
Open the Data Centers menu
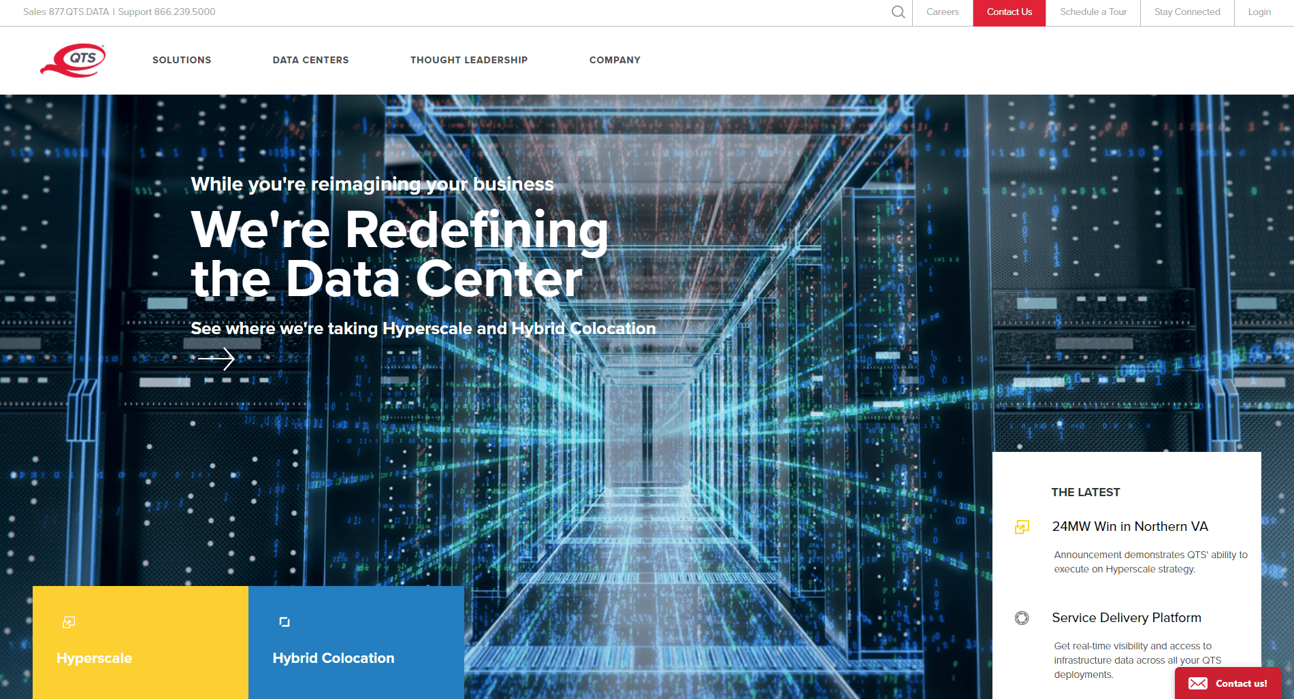click(310, 60)
